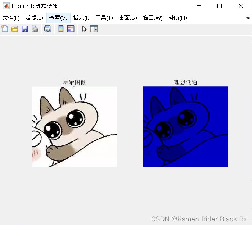Click the Print Figure printer icon
Screen dimensions: 252x225
pyautogui.click(x=35, y=29)
